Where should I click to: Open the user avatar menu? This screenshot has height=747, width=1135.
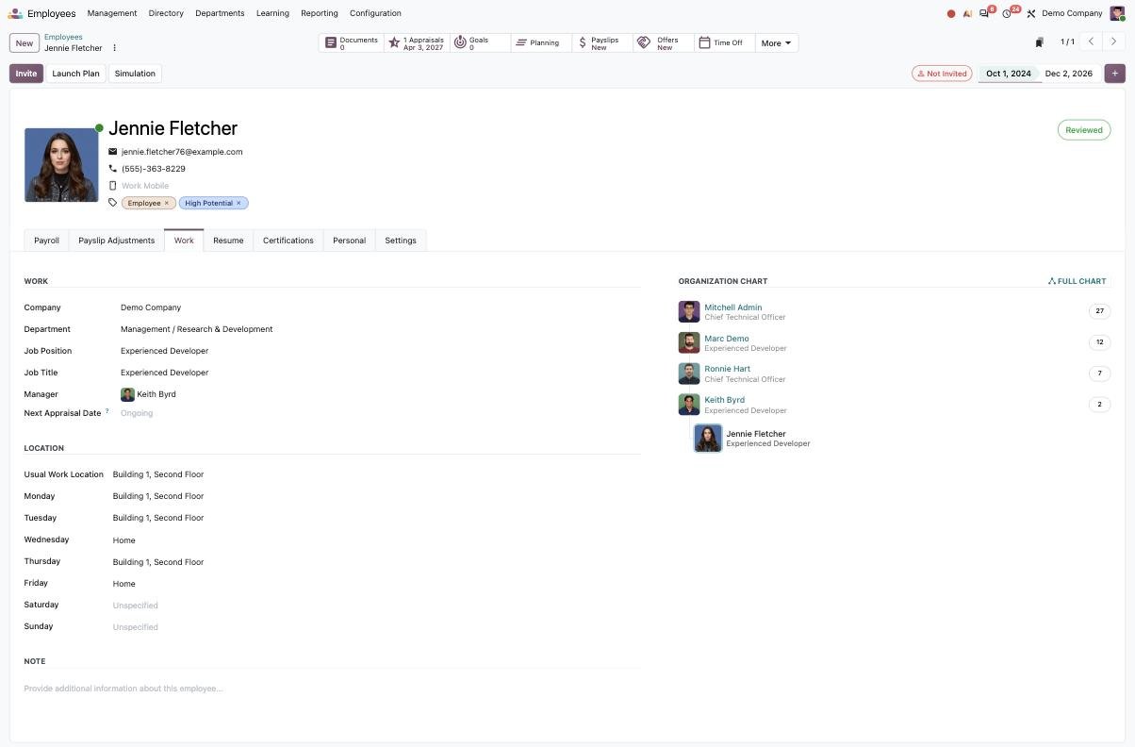1117,13
